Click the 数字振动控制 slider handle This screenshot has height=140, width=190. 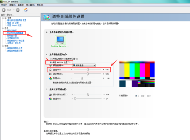88,94
